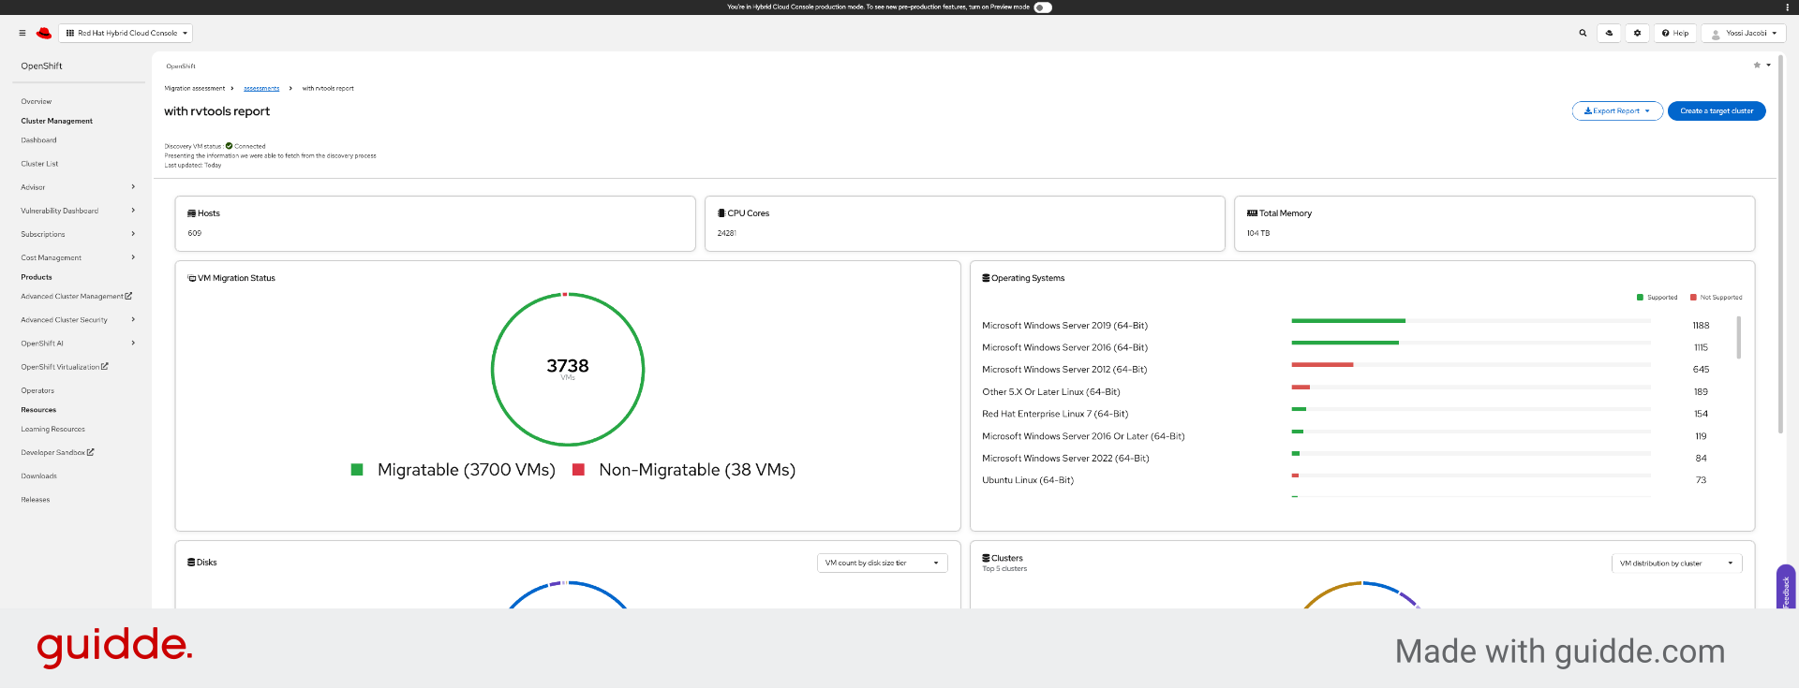Open Dashboard in the sidebar
1799x688 pixels.
pyautogui.click(x=38, y=140)
